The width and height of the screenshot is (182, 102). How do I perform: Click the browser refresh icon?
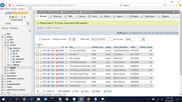coord(121,5)
